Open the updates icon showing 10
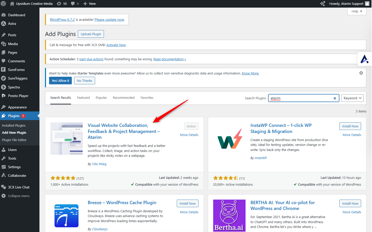Viewport: 372px width, 232px height. coord(62,4)
